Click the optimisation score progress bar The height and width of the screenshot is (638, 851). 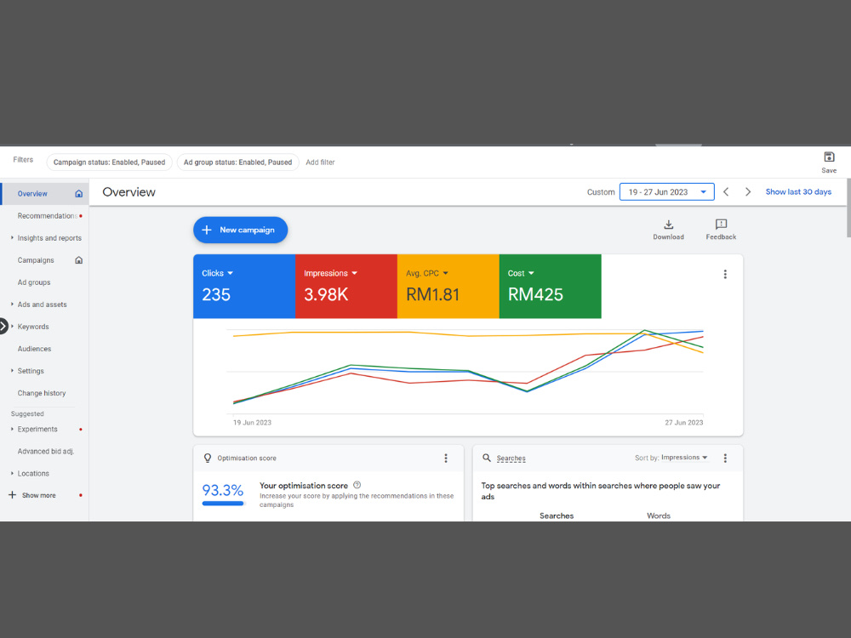point(223,504)
